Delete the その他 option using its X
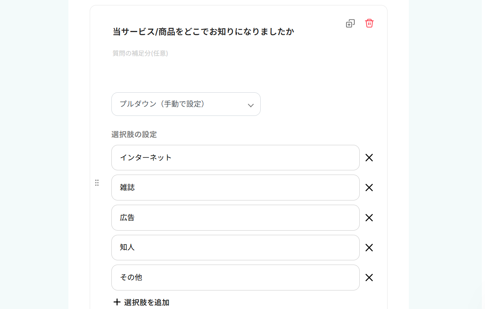485x309 pixels. pyautogui.click(x=369, y=278)
